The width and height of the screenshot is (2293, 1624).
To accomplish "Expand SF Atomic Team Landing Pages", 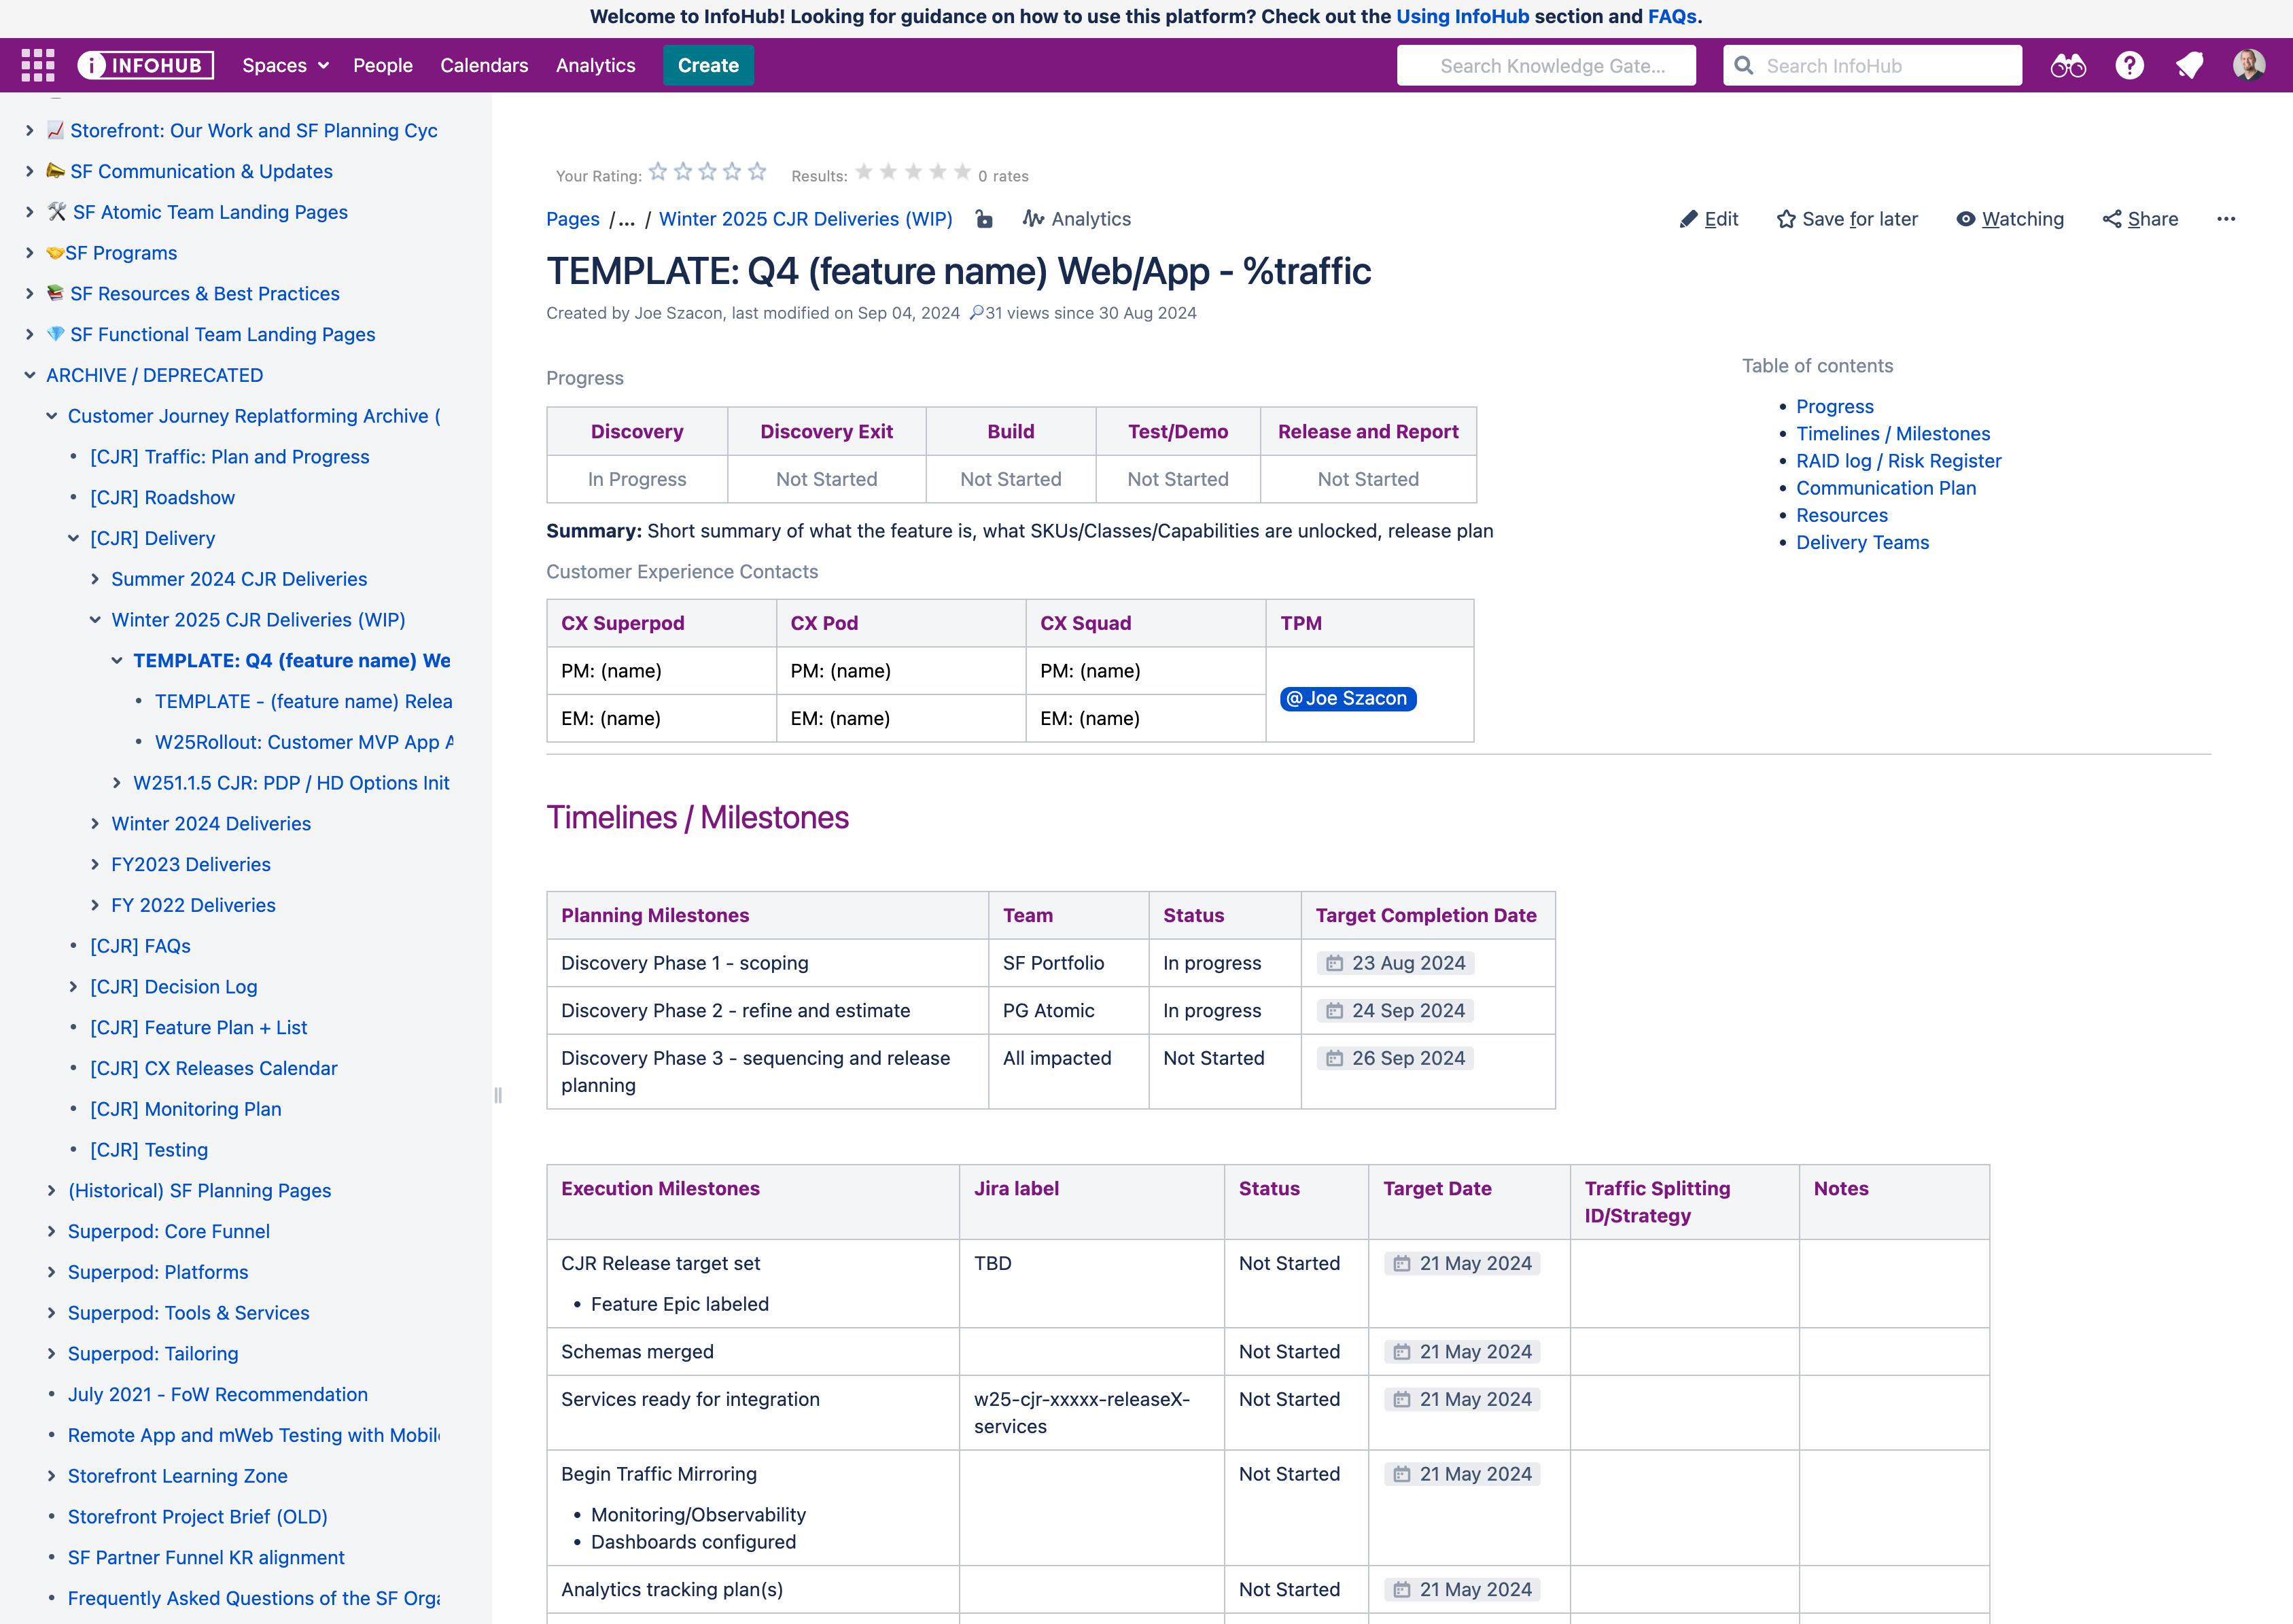I will click(x=29, y=212).
